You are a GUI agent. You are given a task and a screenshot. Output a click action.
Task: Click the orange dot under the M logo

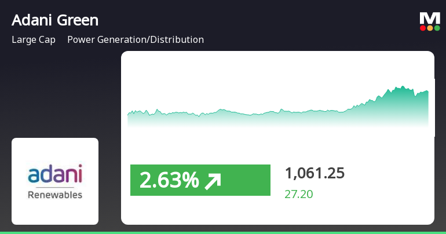430,28
